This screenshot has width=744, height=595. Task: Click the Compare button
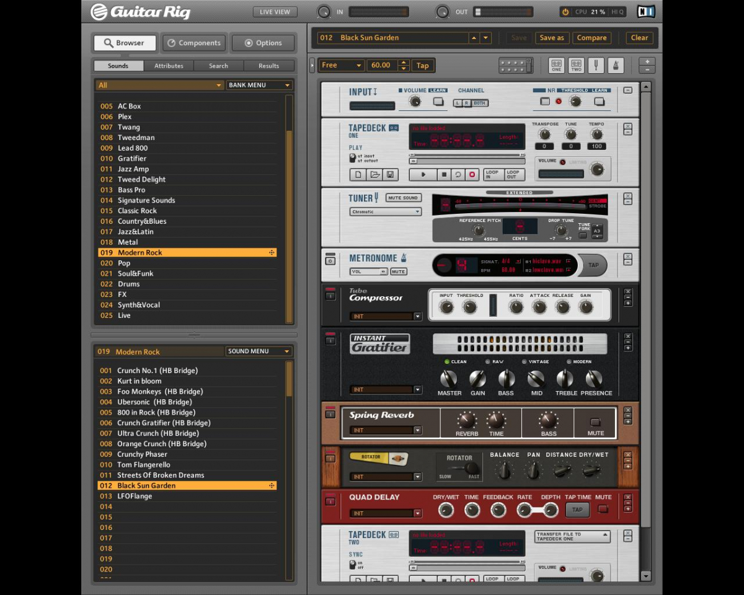[591, 37]
